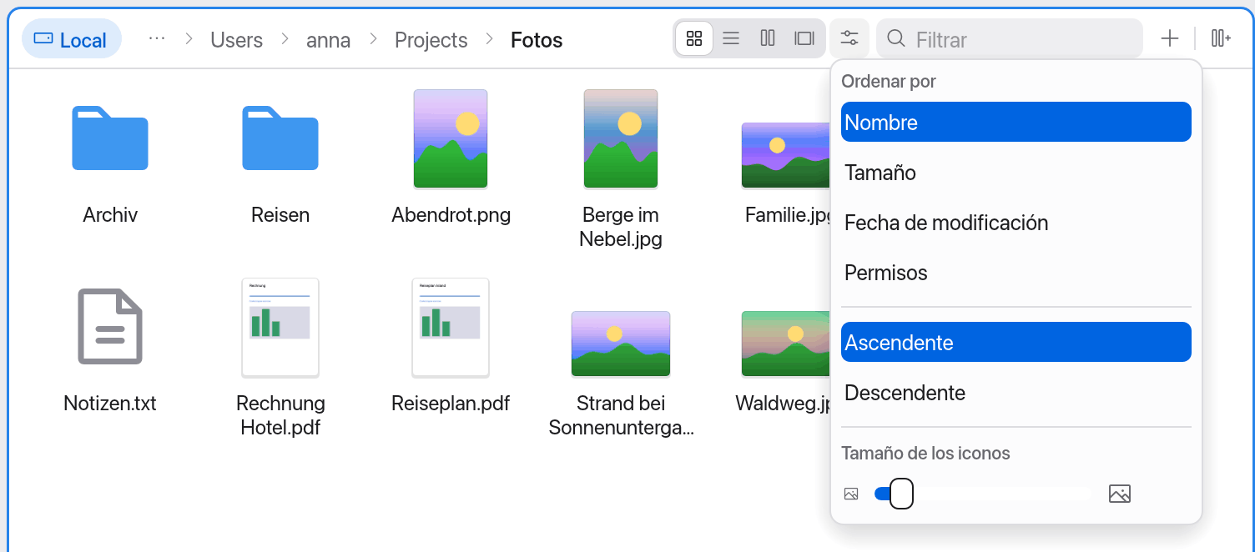This screenshot has height=552, width=1255.
Task: Select the Abendrot.png thumbnail
Action: (x=451, y=138)
